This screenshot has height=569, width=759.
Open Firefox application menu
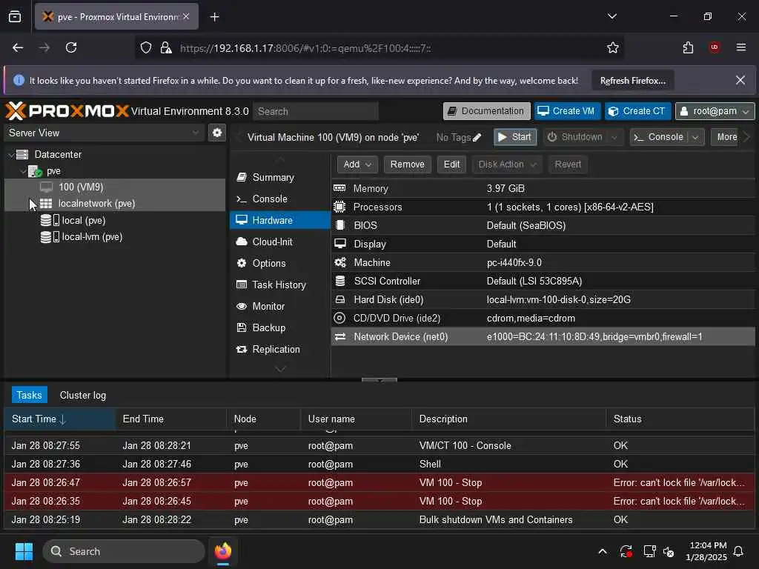741,47
